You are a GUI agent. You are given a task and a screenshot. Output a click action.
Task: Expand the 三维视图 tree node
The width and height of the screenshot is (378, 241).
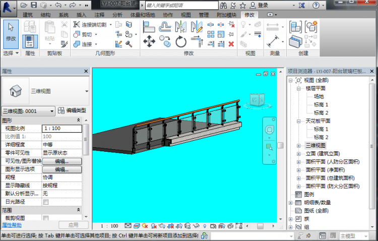298,145
